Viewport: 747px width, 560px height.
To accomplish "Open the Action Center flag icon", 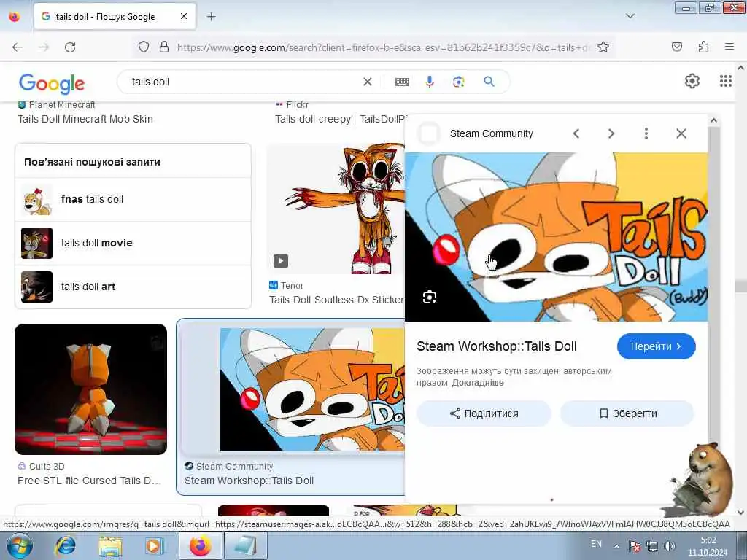I will [x=635, y=546].
